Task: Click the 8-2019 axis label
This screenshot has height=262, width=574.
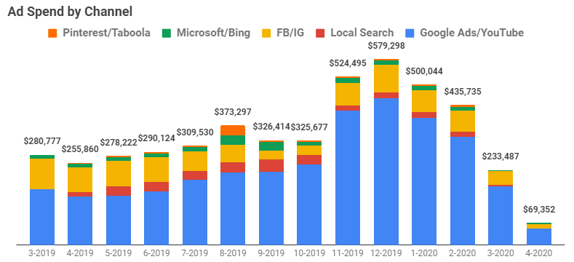Action: pyautogui.click(x=234, y=253)
